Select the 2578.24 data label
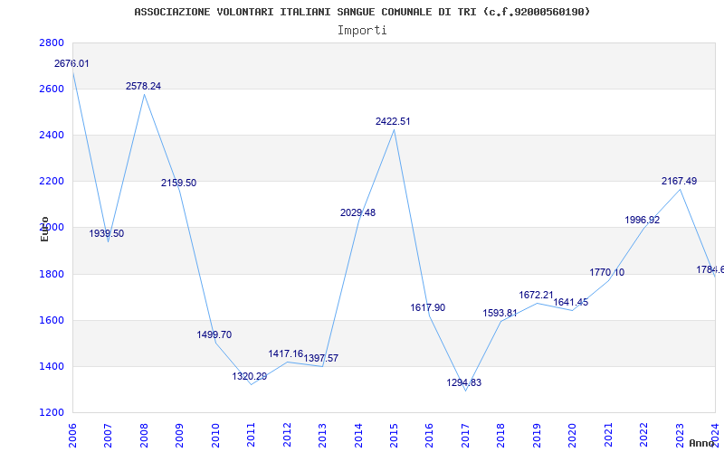 144,86
